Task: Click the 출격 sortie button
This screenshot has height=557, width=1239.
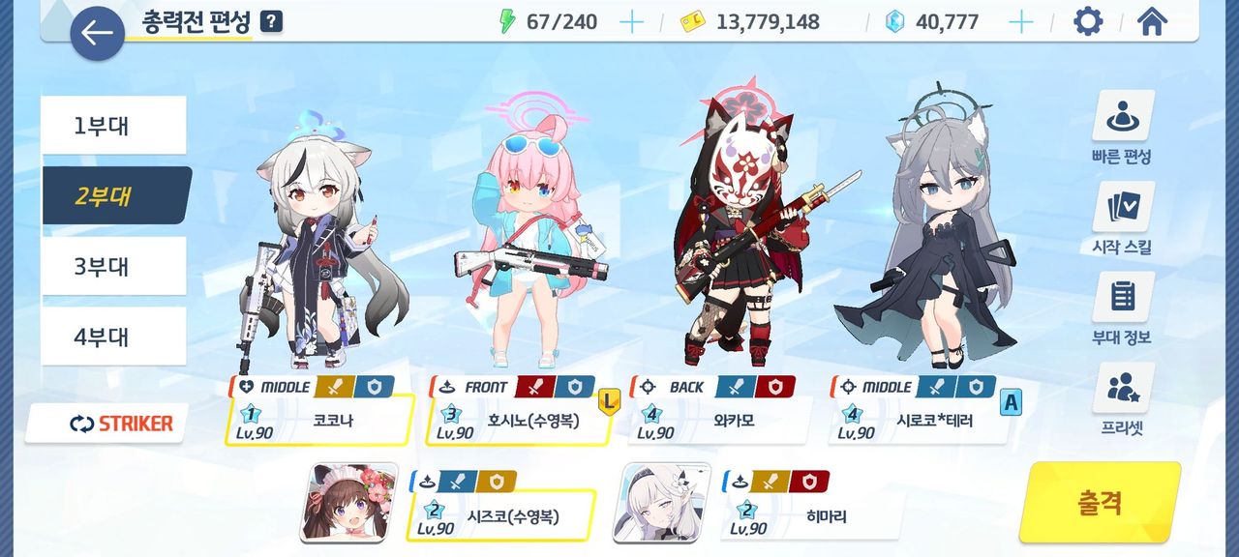Action: point(1101,502)
